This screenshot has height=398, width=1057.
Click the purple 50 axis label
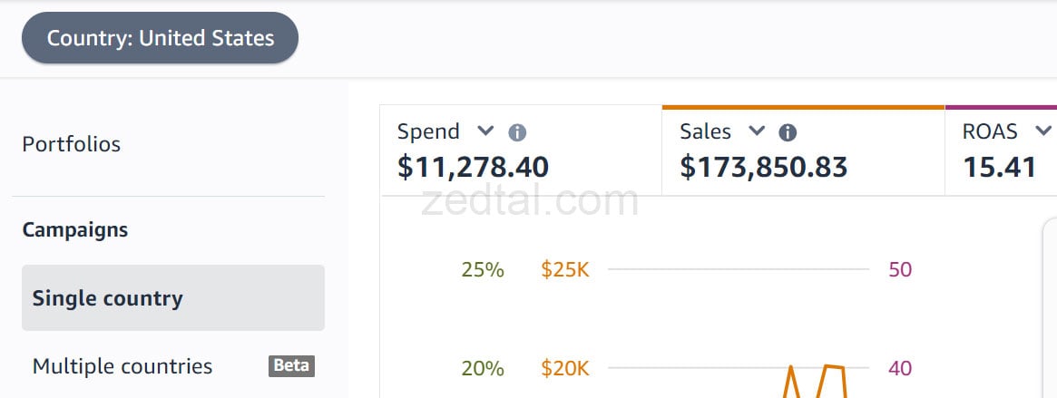click(x=899, y=269)
